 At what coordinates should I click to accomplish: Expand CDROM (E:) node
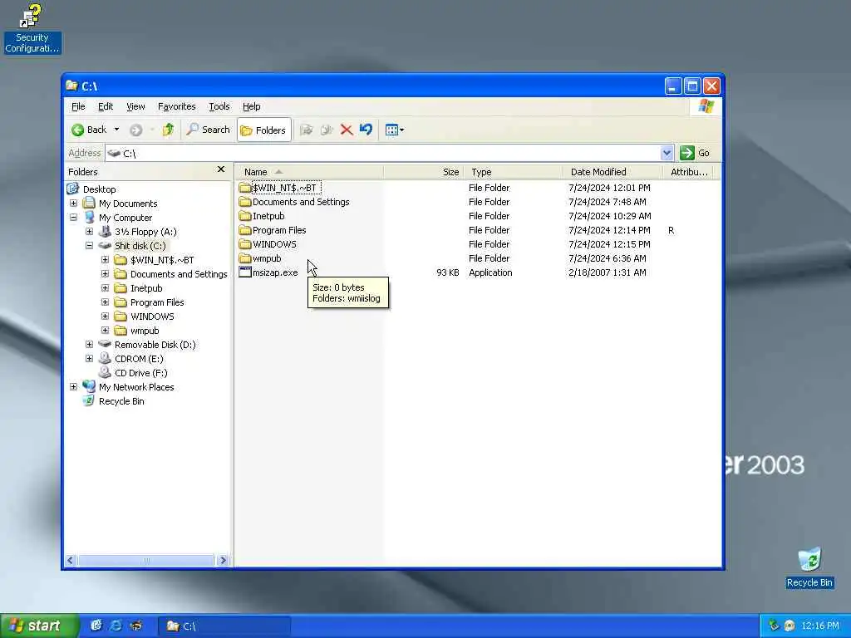(89, 359)
